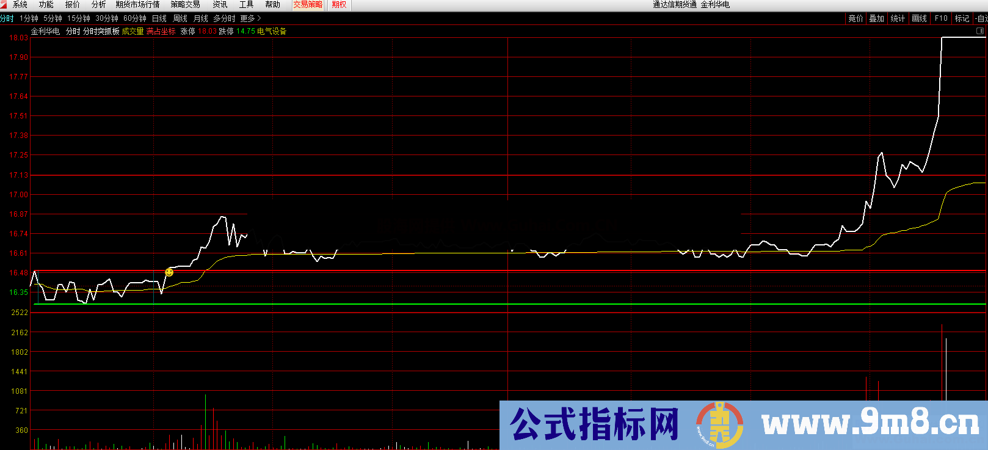This screenshot has width=988, height=450.
Task: Open the 功能 menu
Action: click(46, 5)
